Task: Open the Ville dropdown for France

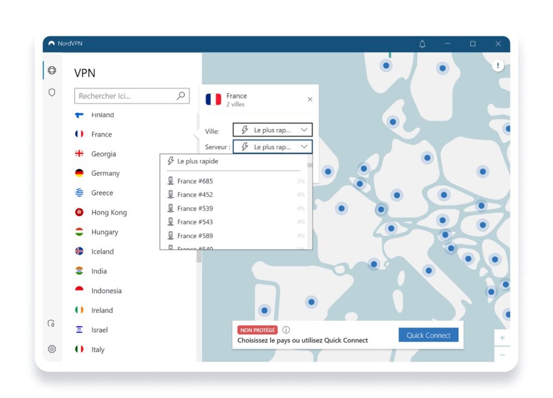Action: pos(273,130)
